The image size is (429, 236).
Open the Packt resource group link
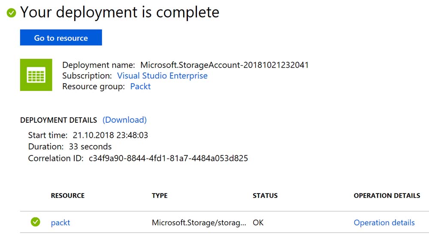140,87
